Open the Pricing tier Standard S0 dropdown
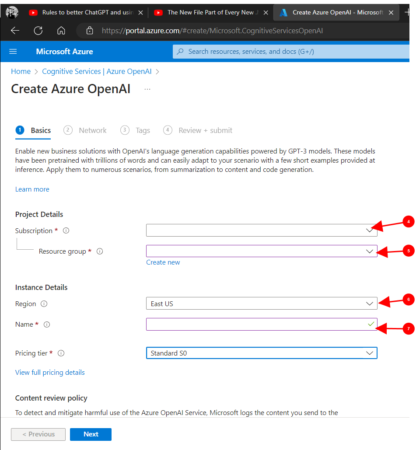 pyautogui.click(x=261, y=353)
